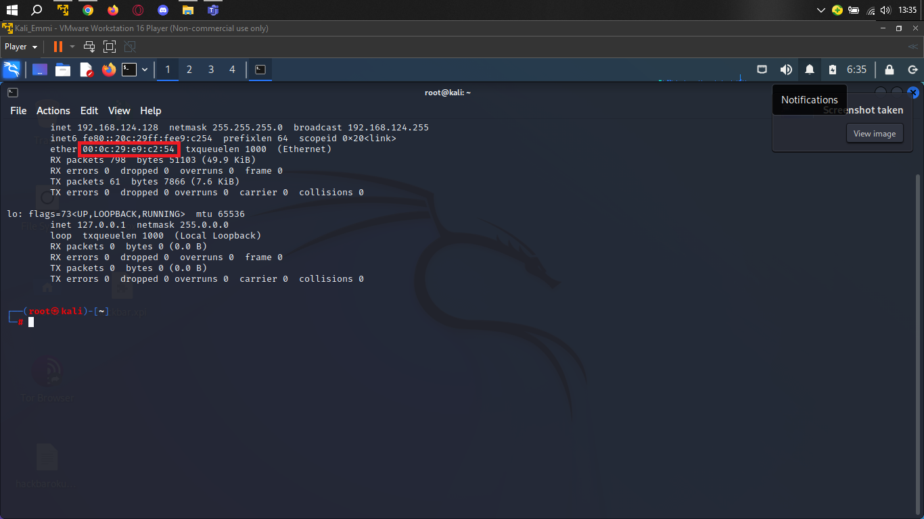Open Firefox from Windows taskbar
Viewport: 924px width, 519px height.
click(x=113, y=10)
